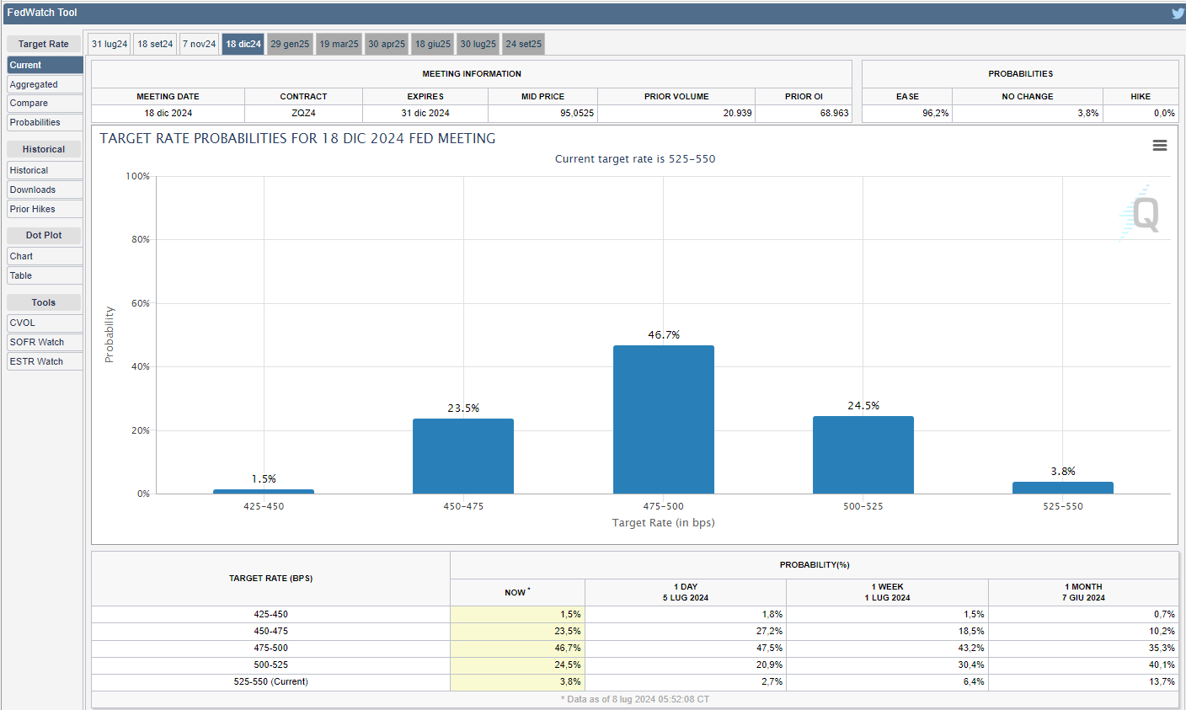Go to the Downloads section
This screenshot has height=710, width=1186.
click(x=45, y=190)
